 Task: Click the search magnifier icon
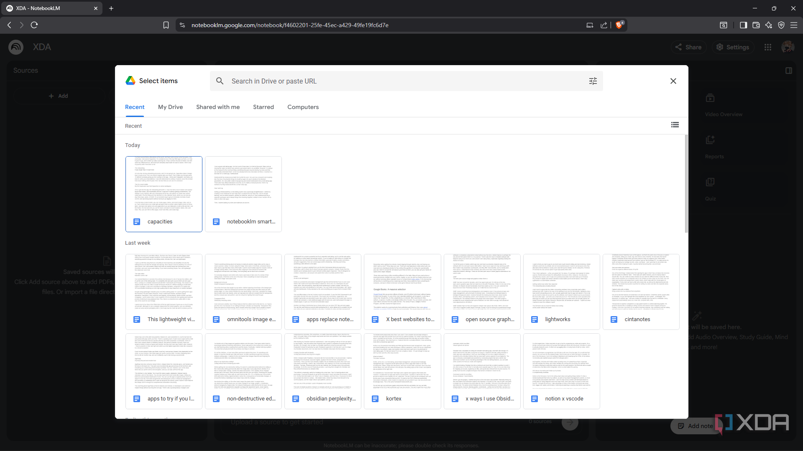pyautogui.click(x=220, y=81)
